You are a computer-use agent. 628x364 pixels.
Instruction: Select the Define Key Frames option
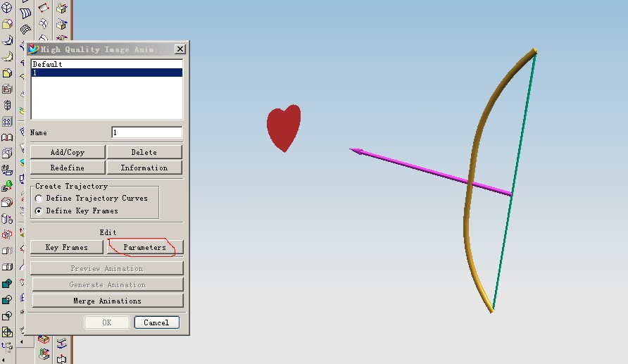(39, 211)
